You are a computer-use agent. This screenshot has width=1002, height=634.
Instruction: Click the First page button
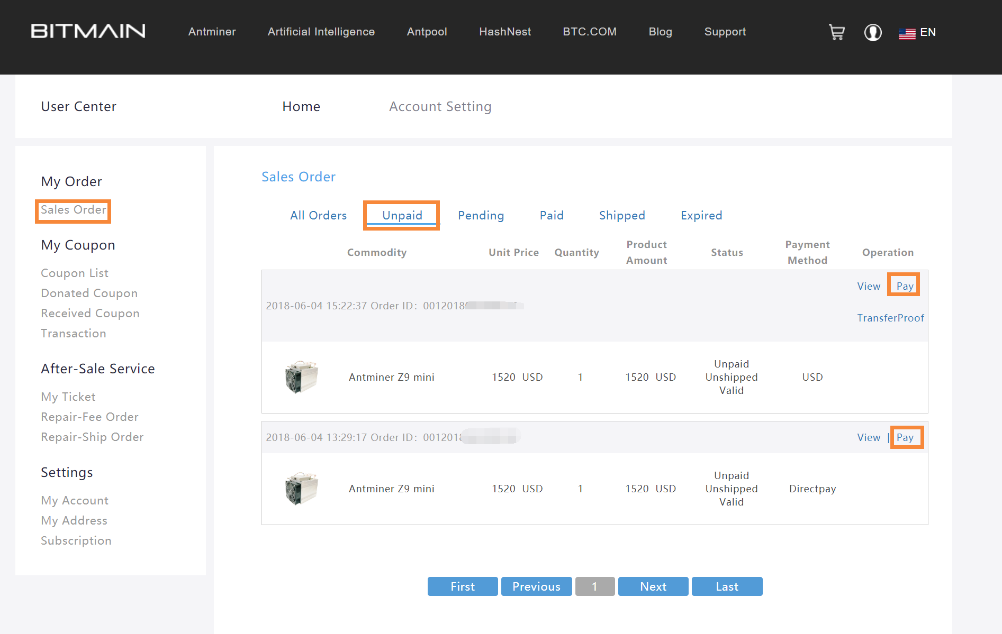(x=463, y=586)
